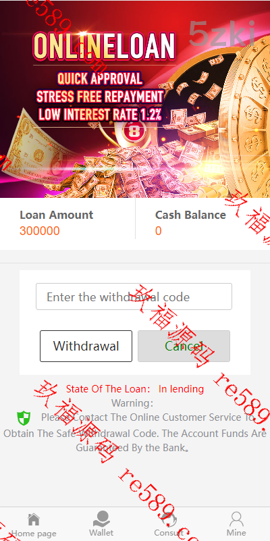The image size is (270, 541).
Task: Switch to the Wallet tab label
Action: (101, 532)
